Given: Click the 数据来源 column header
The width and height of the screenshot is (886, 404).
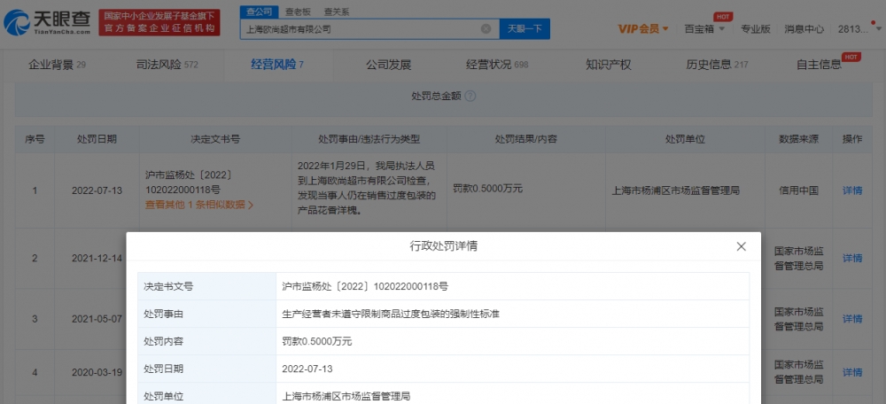Looking at the screenshot, I should tap(798, 139).
